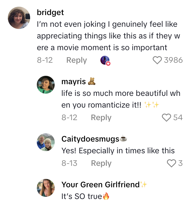The image size is (193, 204).
Task: Heart the Caitydoesmugs reply
Action: (x=171, y=163)
